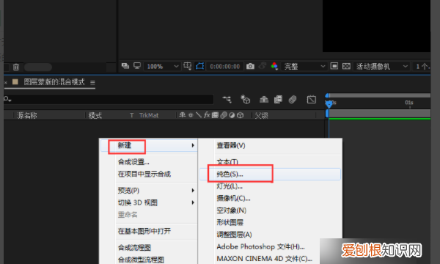Click quality switch column icon

(199, 115)
